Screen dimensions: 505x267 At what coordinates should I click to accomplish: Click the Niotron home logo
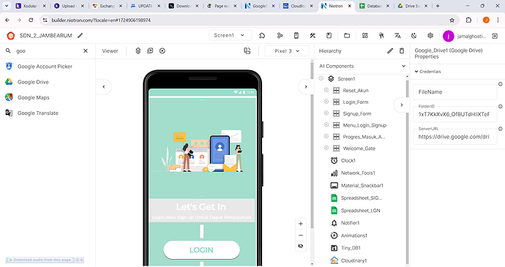(x=11, y=35)
